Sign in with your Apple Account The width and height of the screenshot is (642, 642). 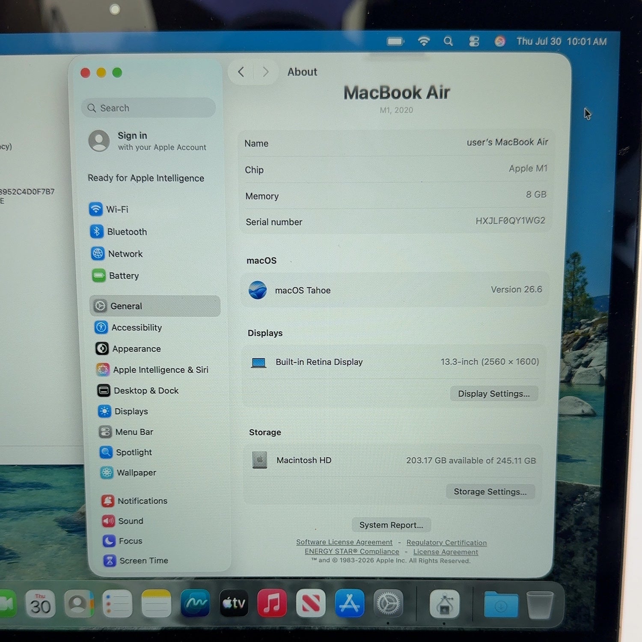(x=148, y=141)
